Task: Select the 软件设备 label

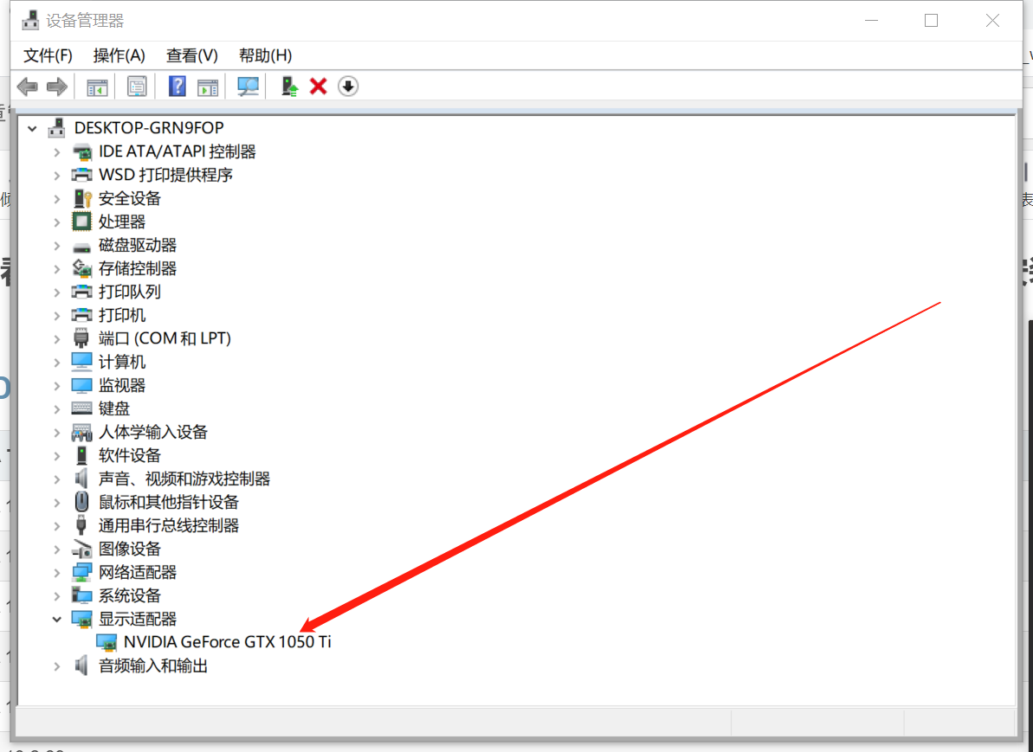Action: [x=130, y=455]
